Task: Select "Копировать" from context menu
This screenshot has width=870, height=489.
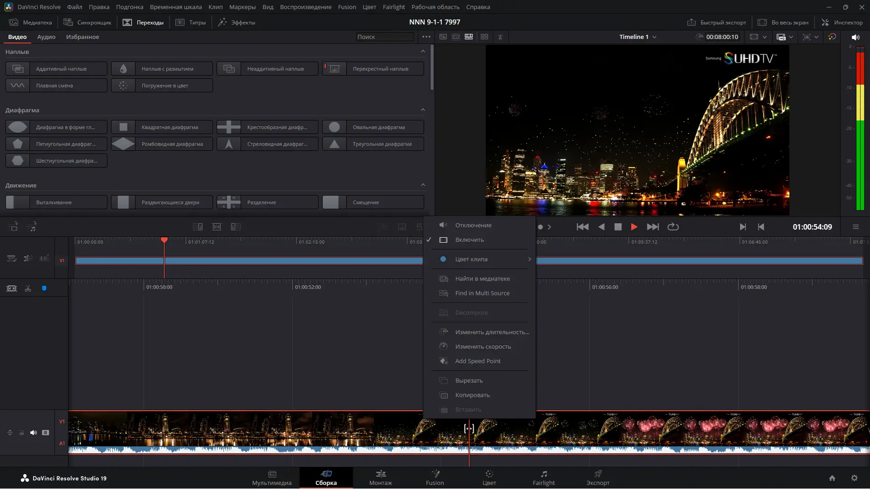Action: (472, 395)
